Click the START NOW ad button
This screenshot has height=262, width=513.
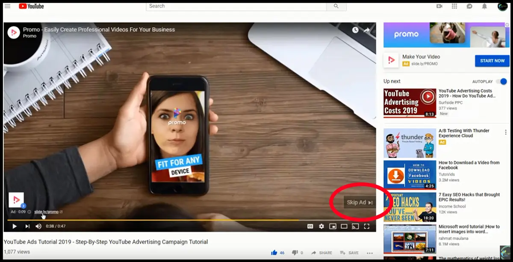pos(492,61)
